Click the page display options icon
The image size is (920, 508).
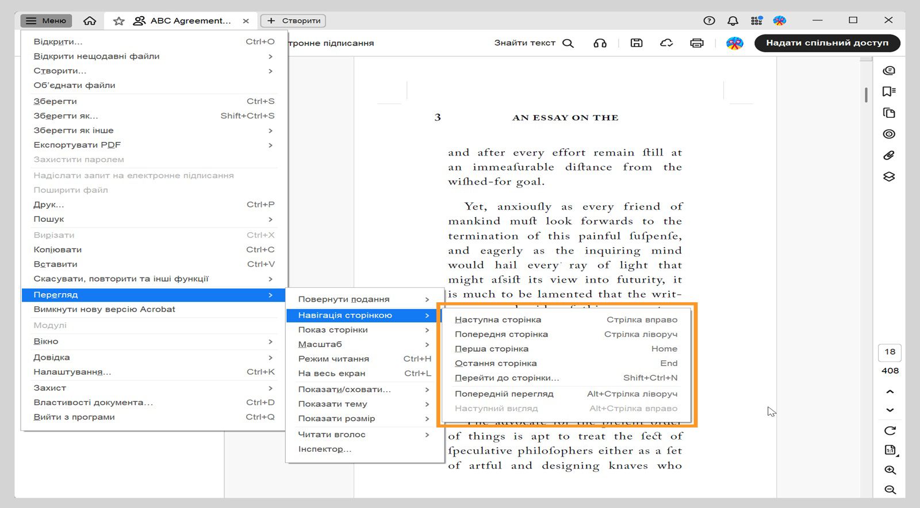tap(890, 451)
